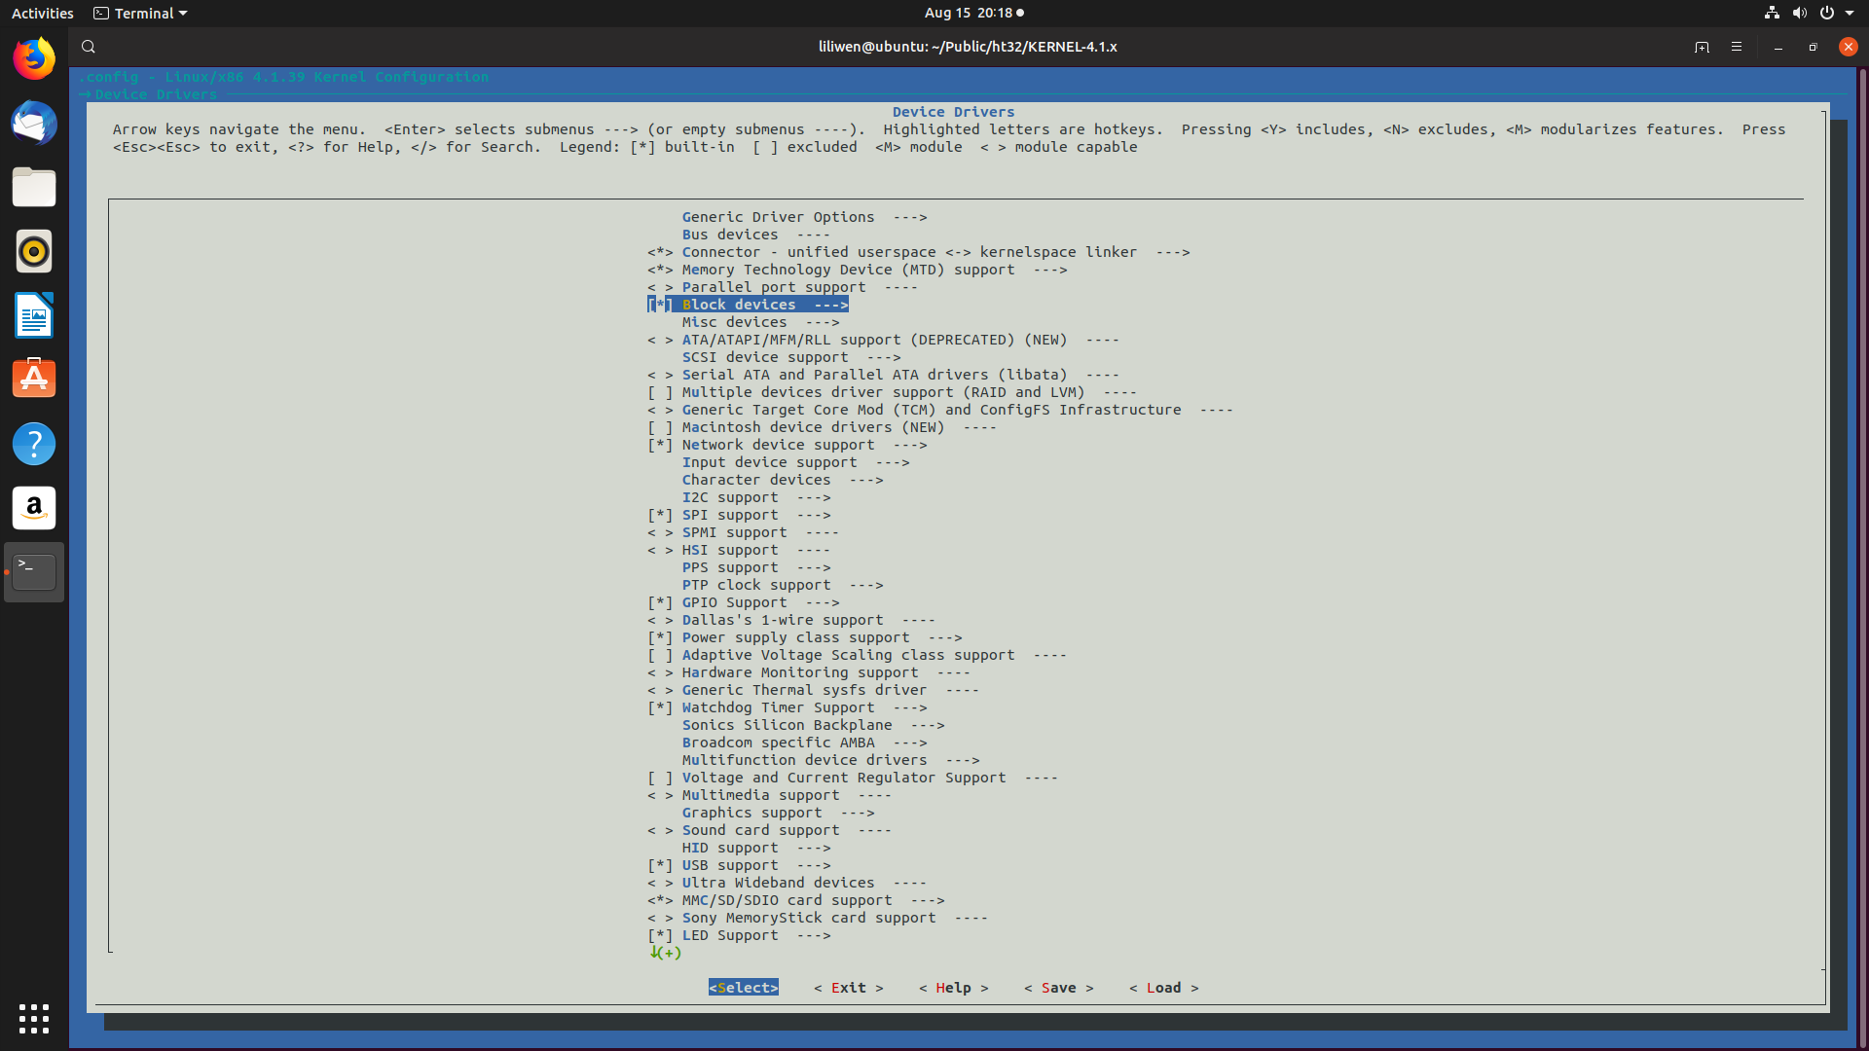Viewport: 1869px width, 1051px height.
Task: Open the Files application from the dock
Action: (34, 188)
